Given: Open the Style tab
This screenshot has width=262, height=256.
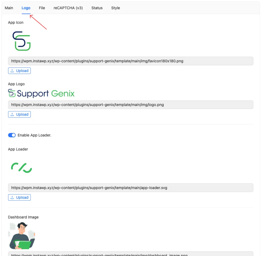Looking at the screenshot, I should (116, 8).
